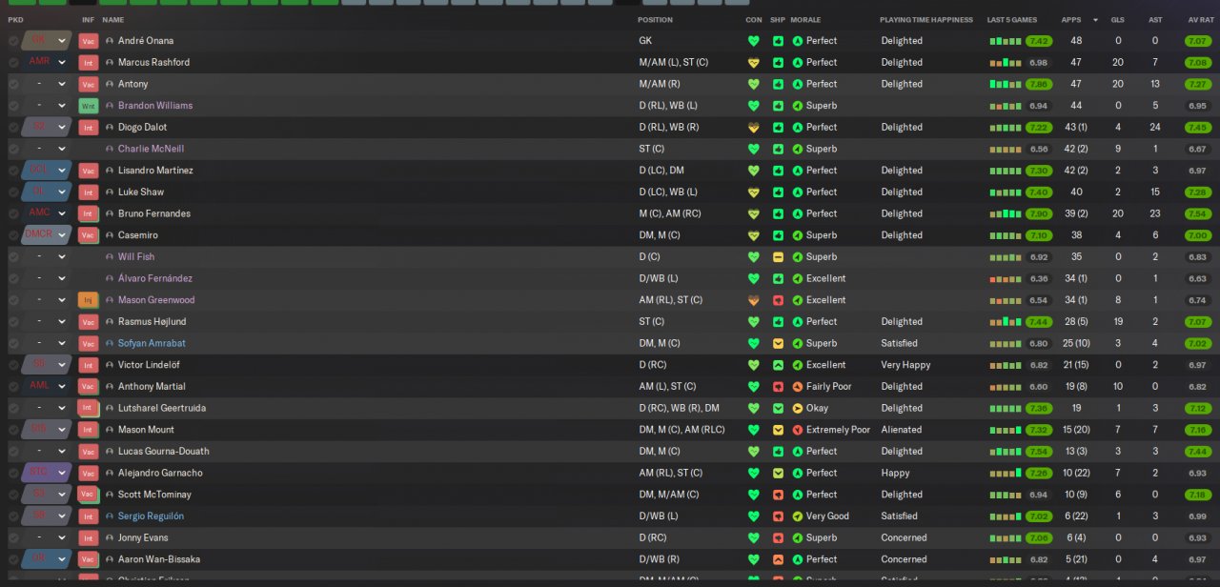The height and width of the screenshot is (587, 1220).
Task: Open Lucas Gourna-Douath's player name link
Action: tap(163, 452)
